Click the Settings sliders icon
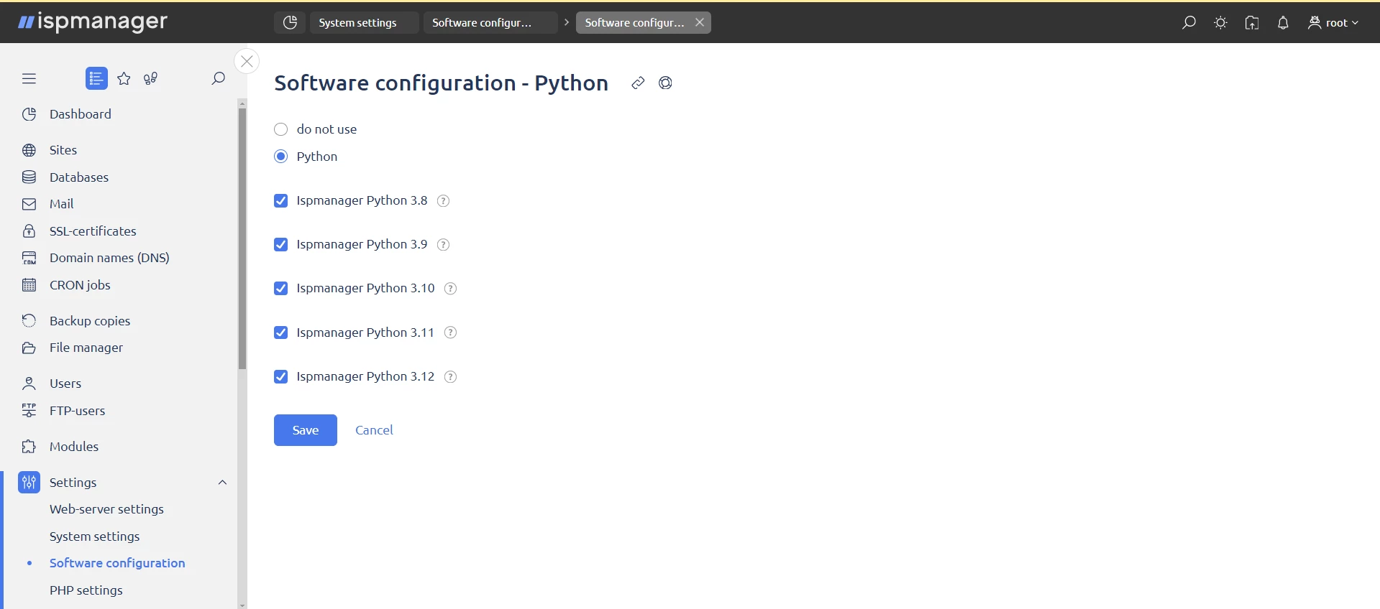Screen dimensions: 1380x609 click(29, 483)
